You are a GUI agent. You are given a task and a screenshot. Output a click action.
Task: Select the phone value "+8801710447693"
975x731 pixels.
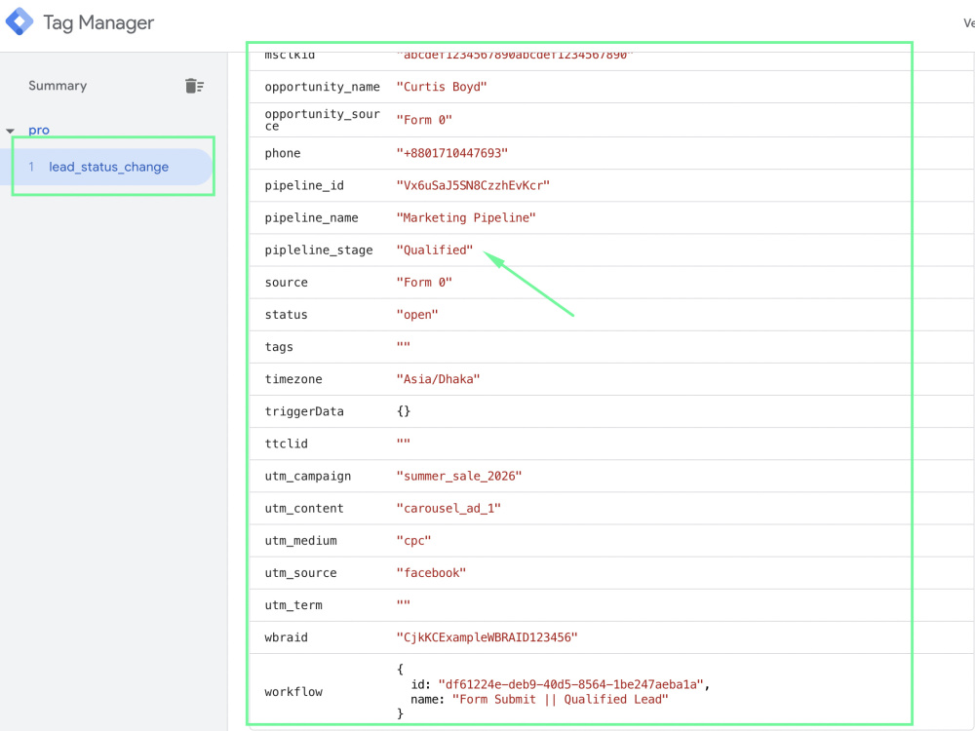click(x=452, y=153)
